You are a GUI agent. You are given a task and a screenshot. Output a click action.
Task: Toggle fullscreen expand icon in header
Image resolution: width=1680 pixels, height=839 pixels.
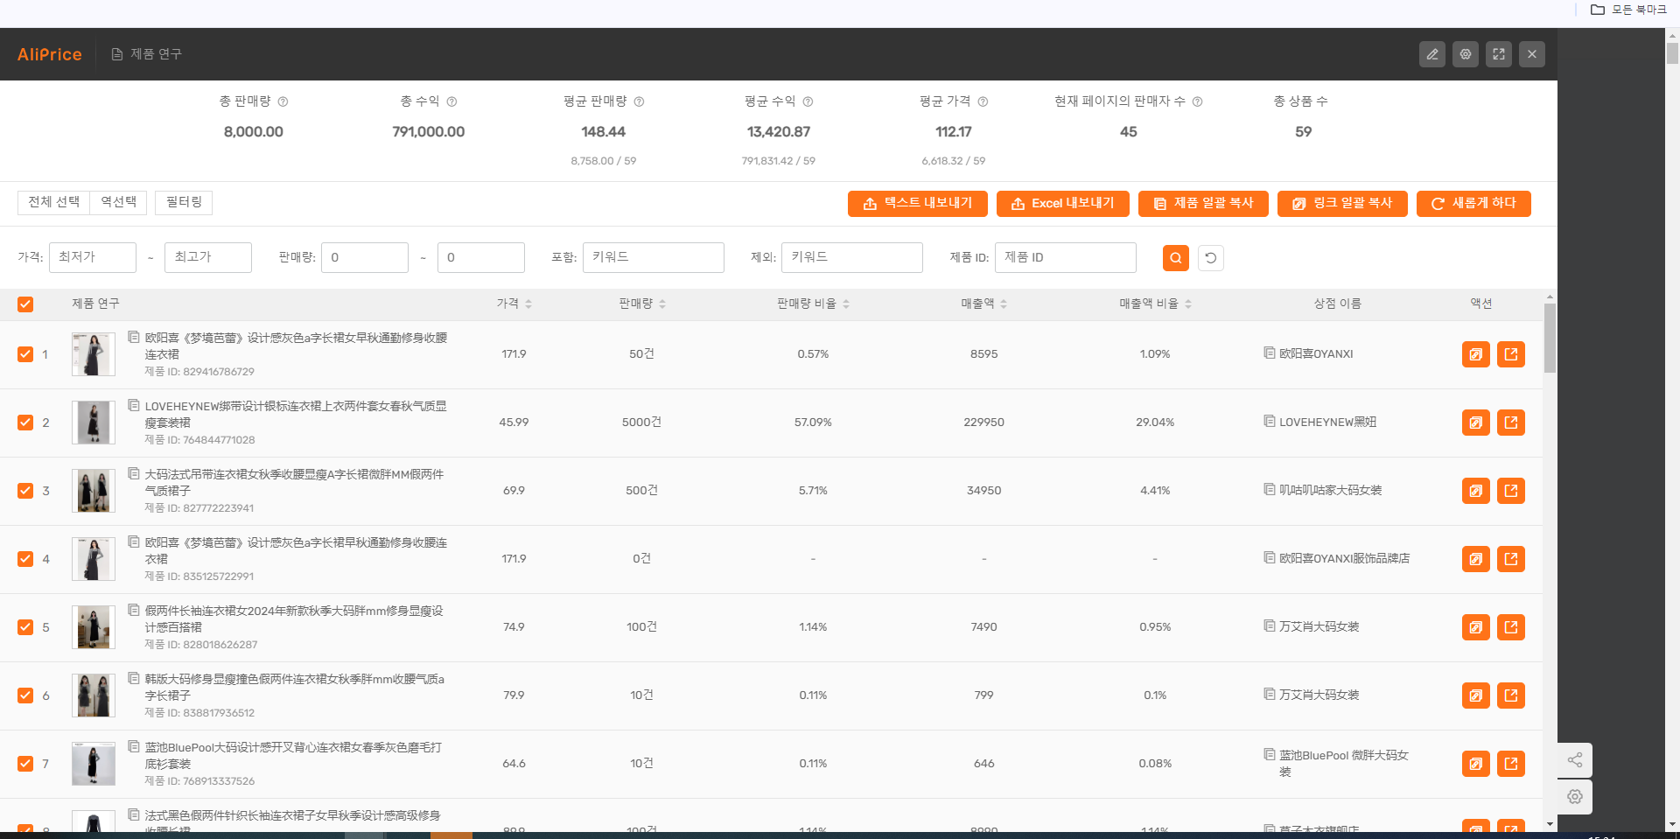pos(1499,54)
